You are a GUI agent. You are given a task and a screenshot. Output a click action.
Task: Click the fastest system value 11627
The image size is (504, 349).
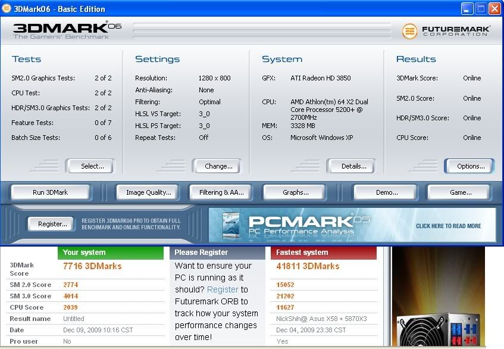pos(285,307)
